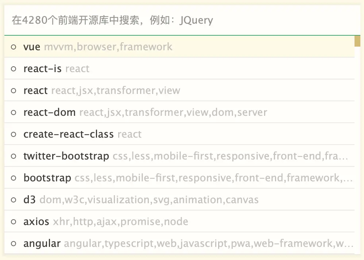Click the tags "react,jsx,transformer,view,dom,server"
This screenshot has width=364, height=260.
[x=173, y=113]
